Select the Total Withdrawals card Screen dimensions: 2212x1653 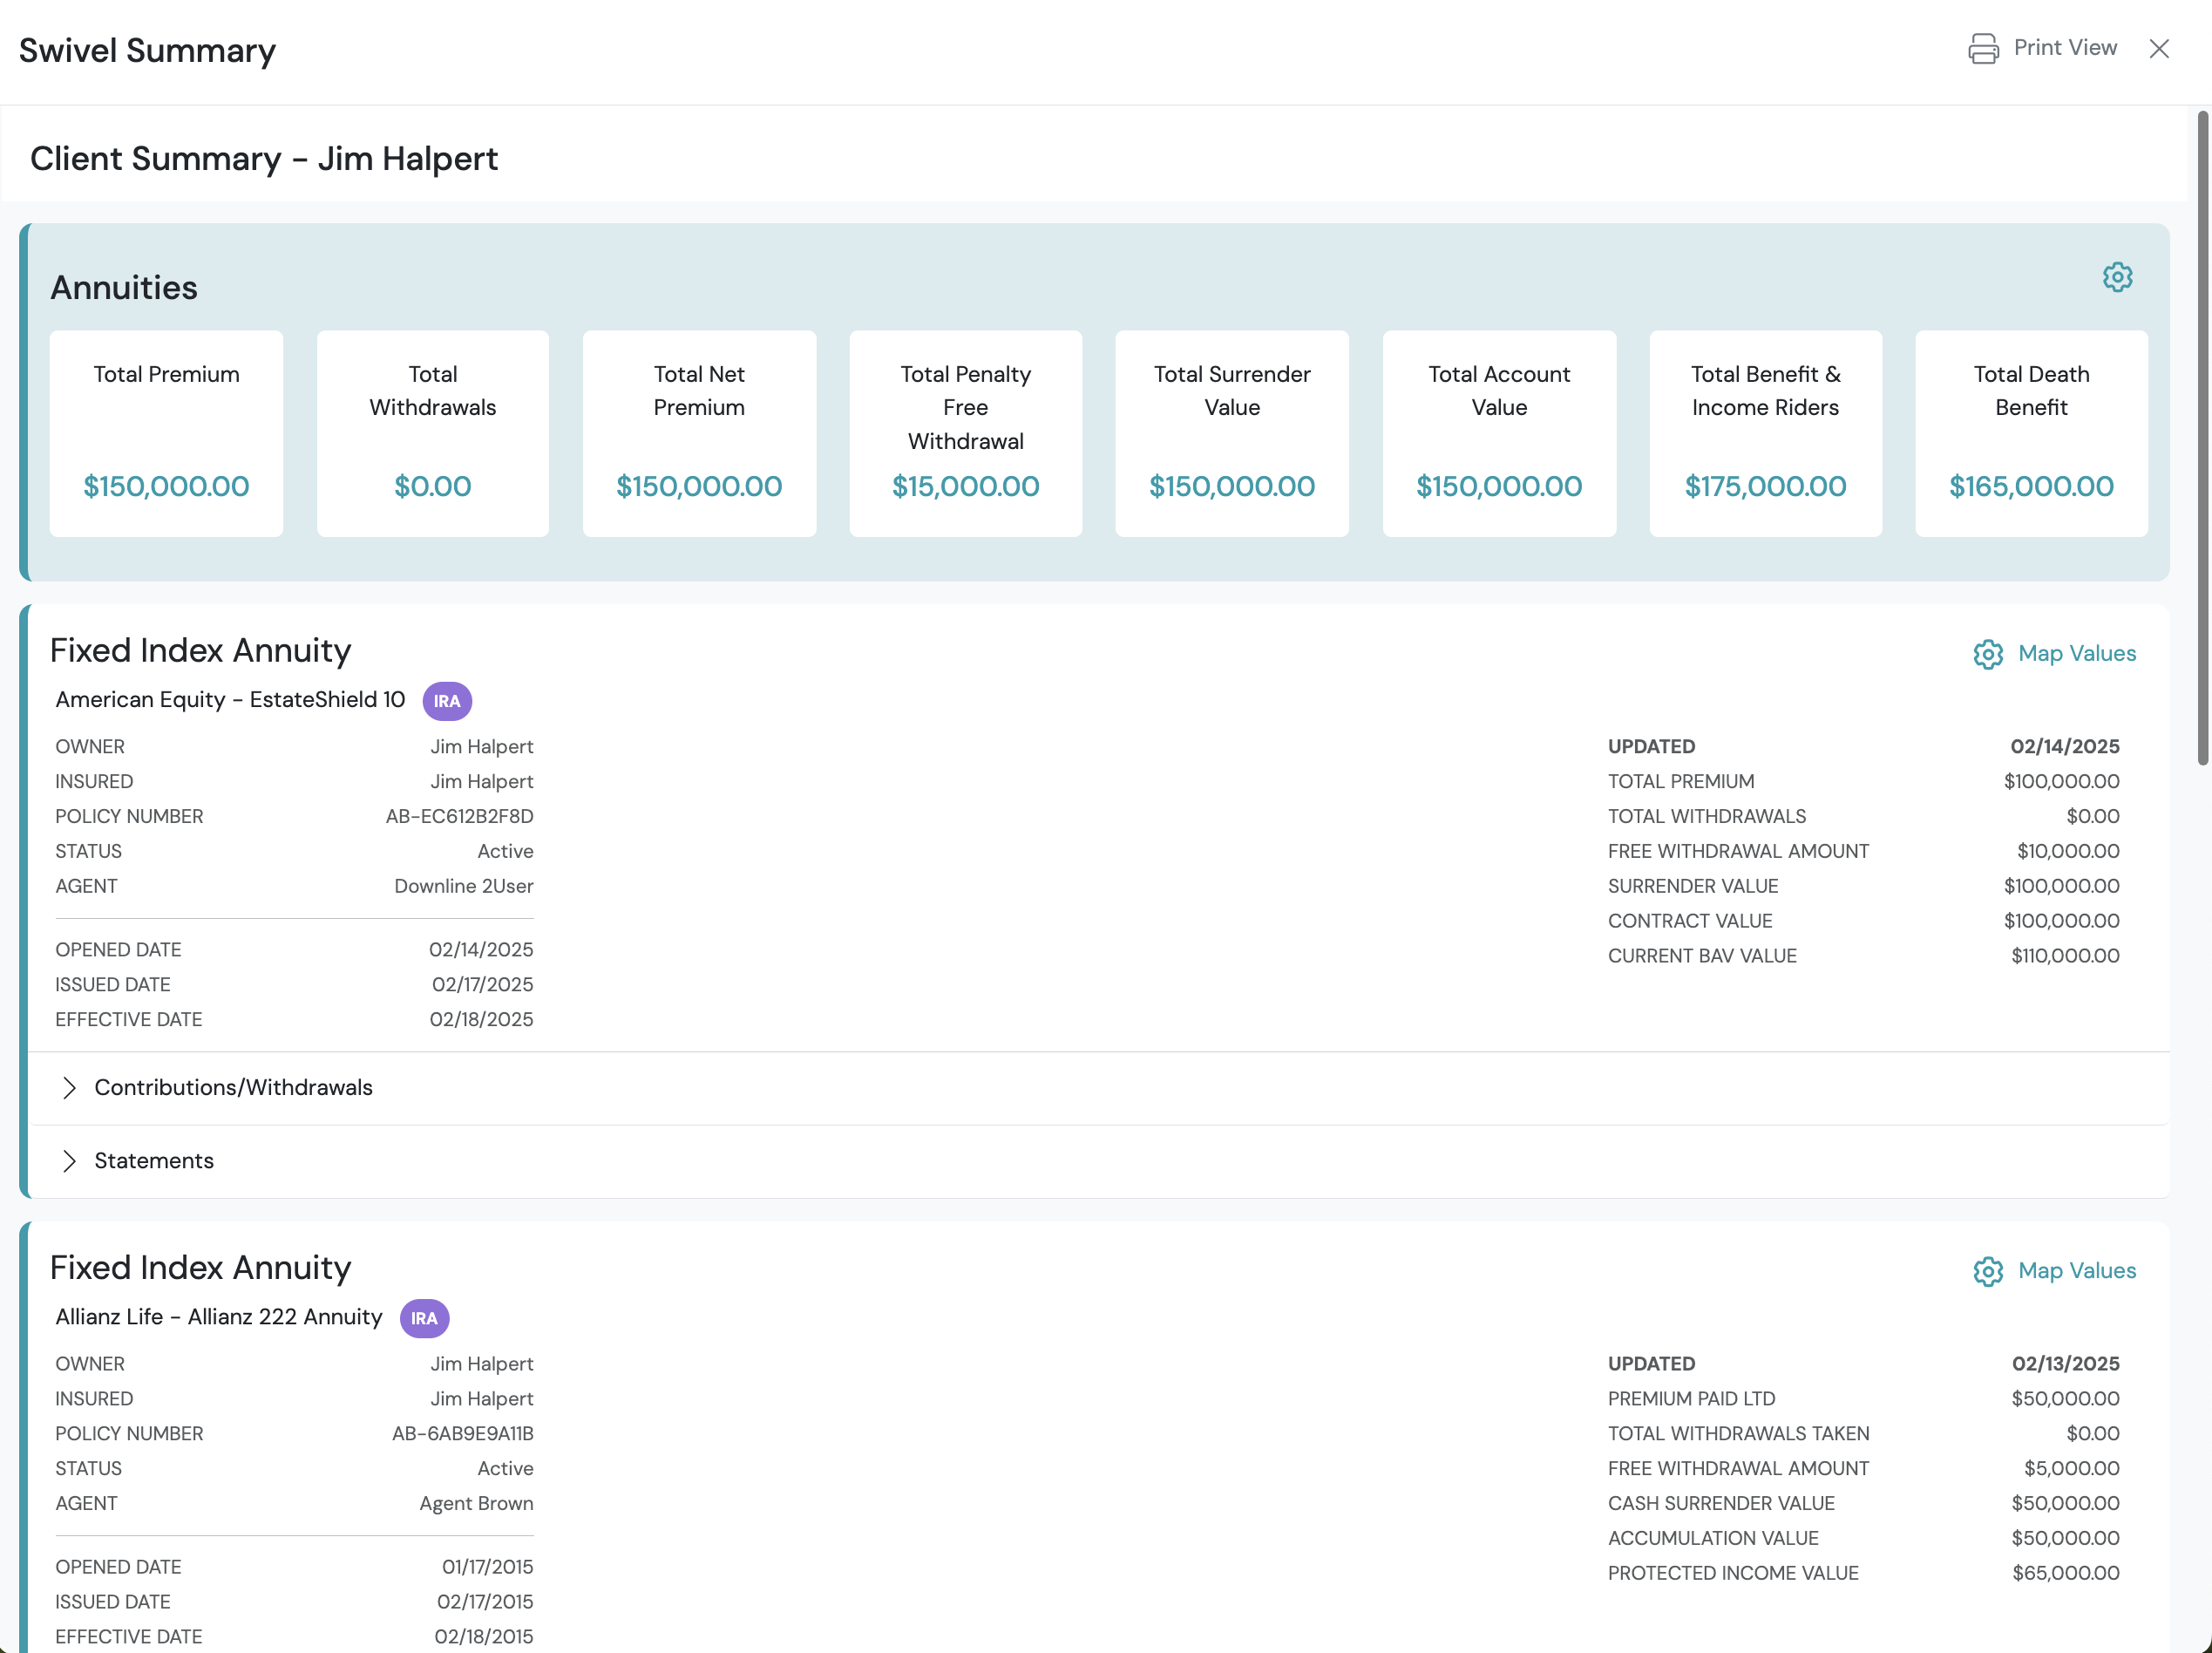click(433, 433)
